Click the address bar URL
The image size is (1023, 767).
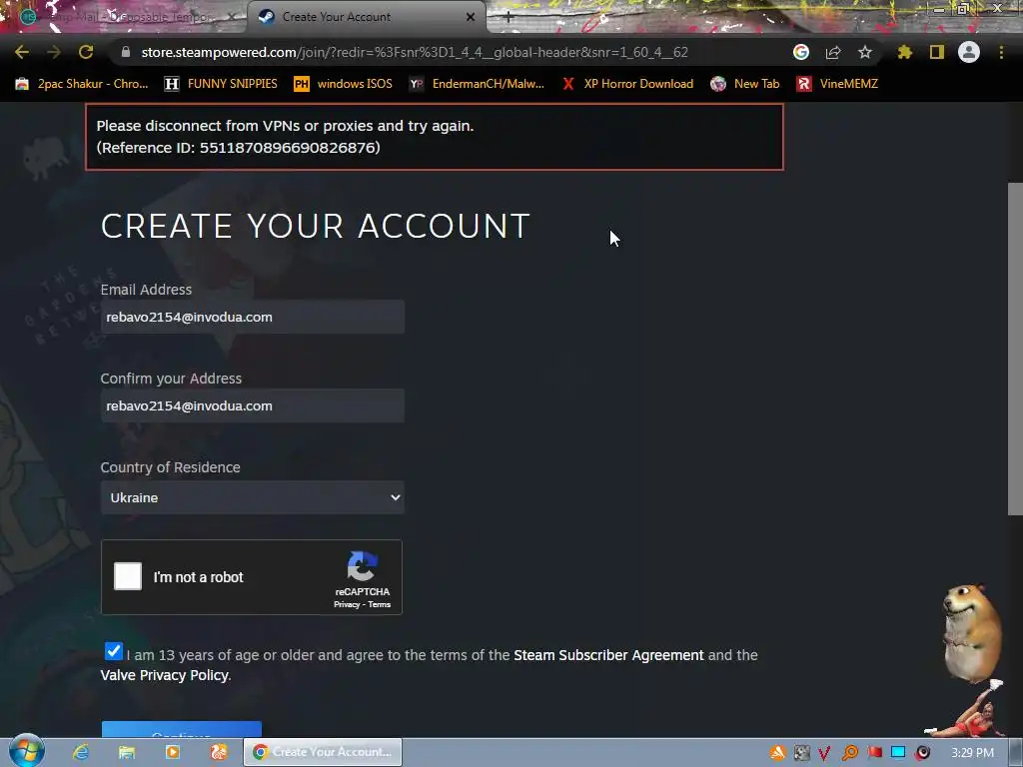pos(415,52)
